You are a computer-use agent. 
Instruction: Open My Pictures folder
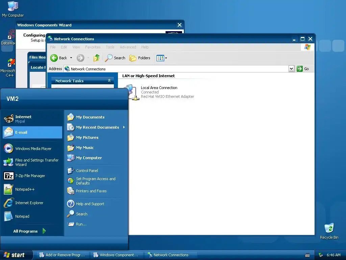tap(96, 137)
